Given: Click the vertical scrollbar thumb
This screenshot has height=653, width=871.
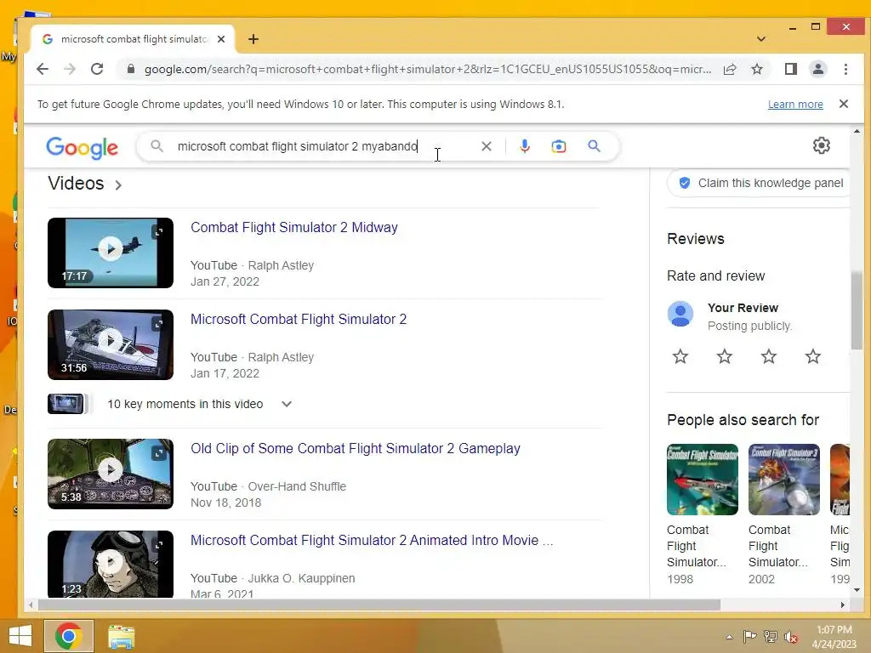Looking at the screenshot, I should click(857, 309).
